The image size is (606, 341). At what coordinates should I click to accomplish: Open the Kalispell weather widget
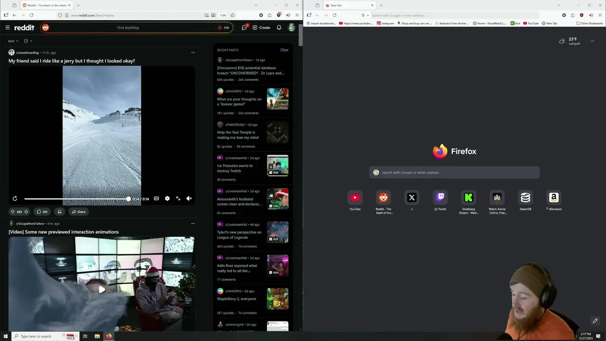point(570,41)
